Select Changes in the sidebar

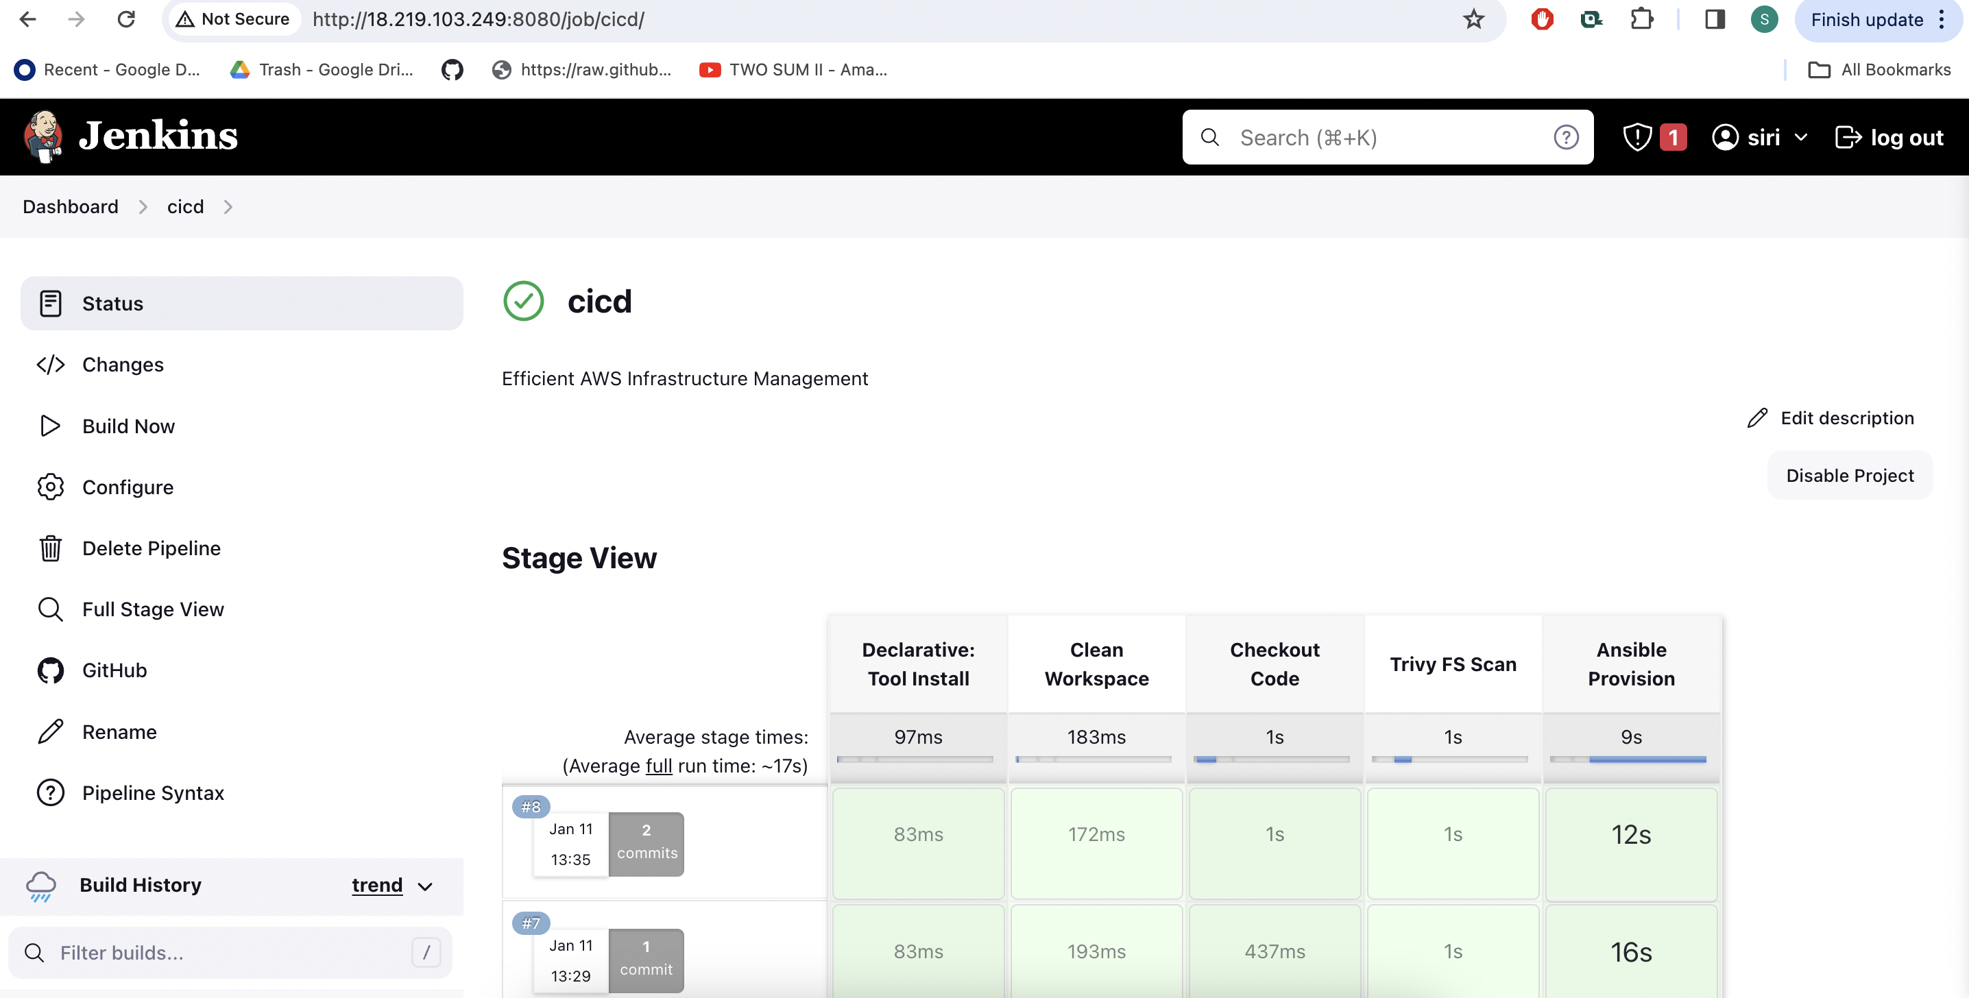coord(122,365)
